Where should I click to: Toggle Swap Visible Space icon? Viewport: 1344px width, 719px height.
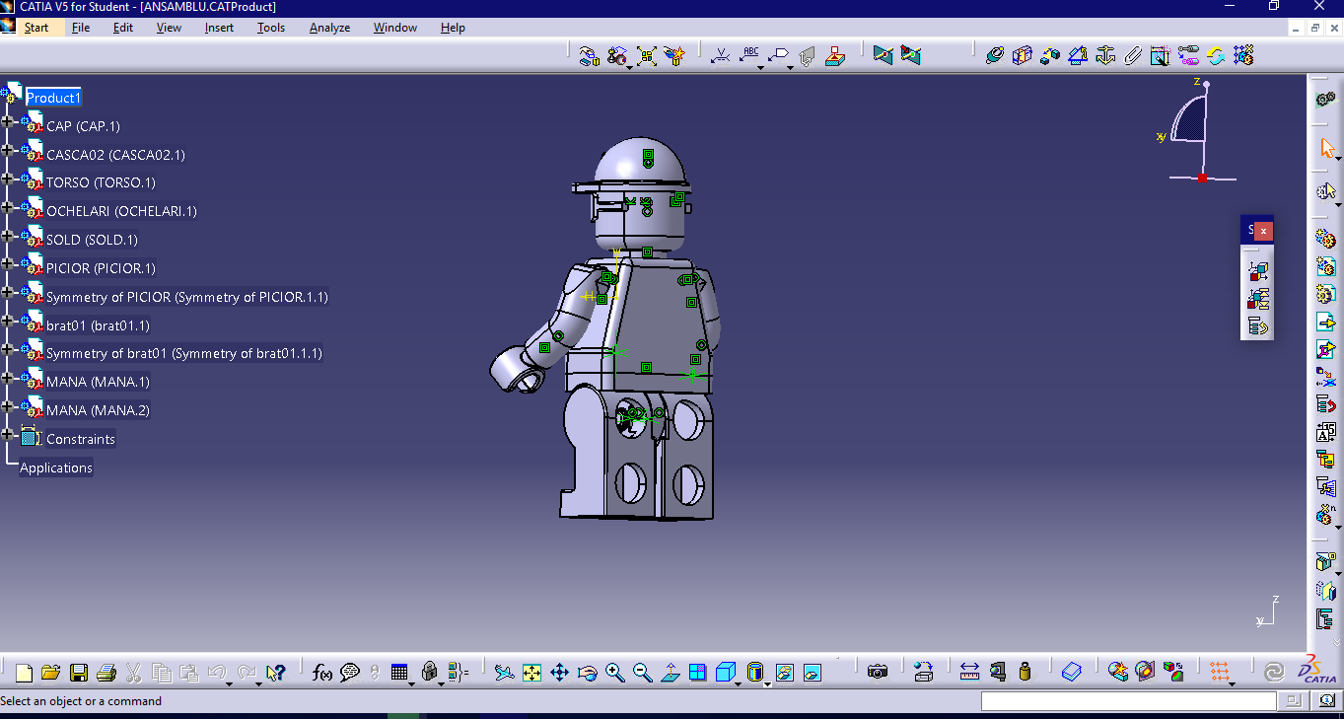812,673
